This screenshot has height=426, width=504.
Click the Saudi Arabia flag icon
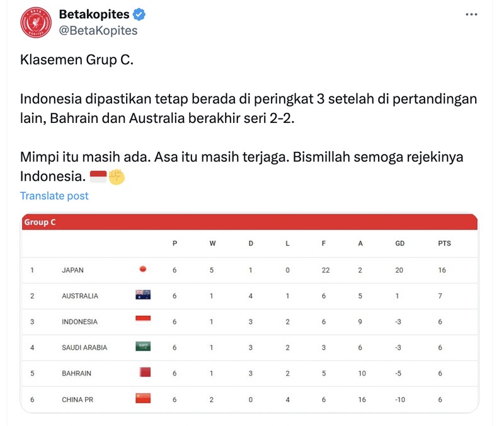pos(143,347)
